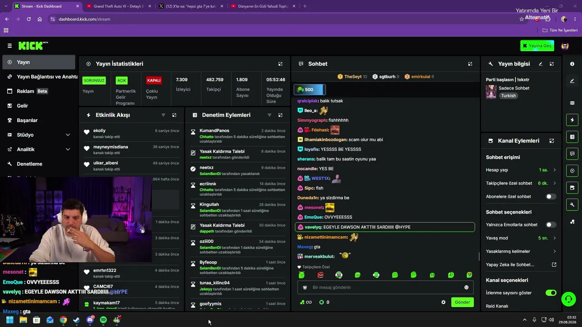Open Reklam Beta menu item

tap(39, 91)
